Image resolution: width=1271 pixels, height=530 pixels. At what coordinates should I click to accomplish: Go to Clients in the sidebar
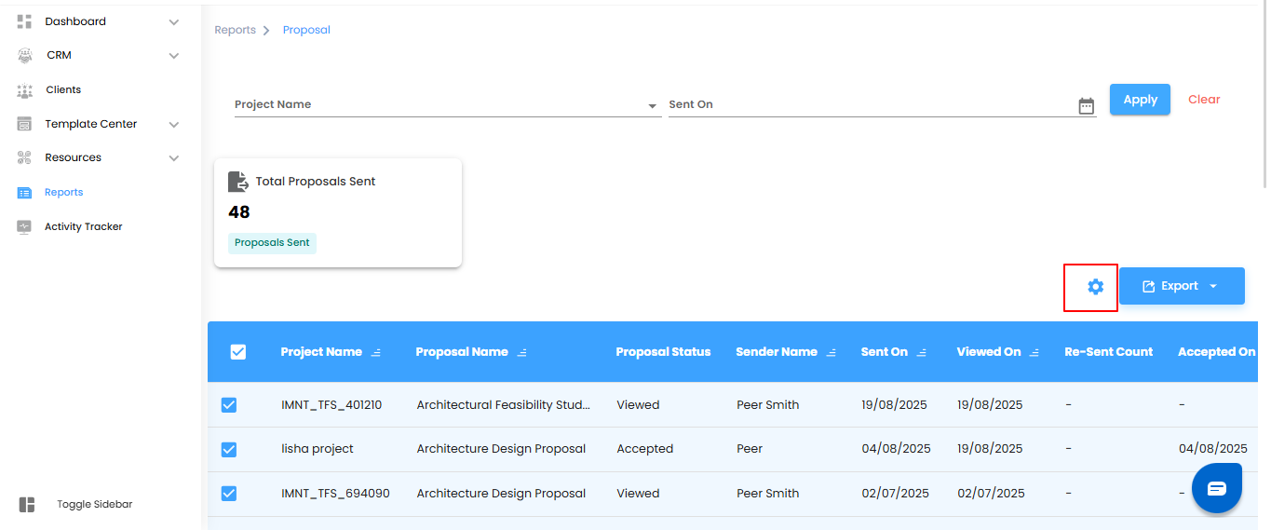click(x=63, y=89)
